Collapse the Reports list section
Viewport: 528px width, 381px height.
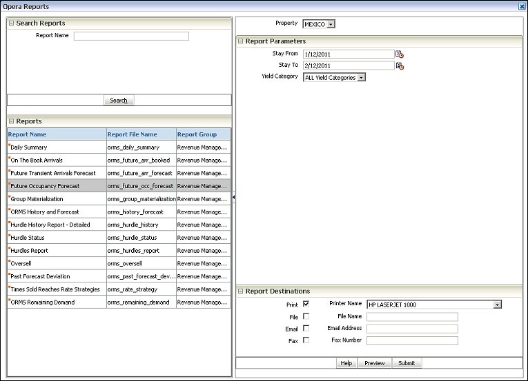coord(11,121)
